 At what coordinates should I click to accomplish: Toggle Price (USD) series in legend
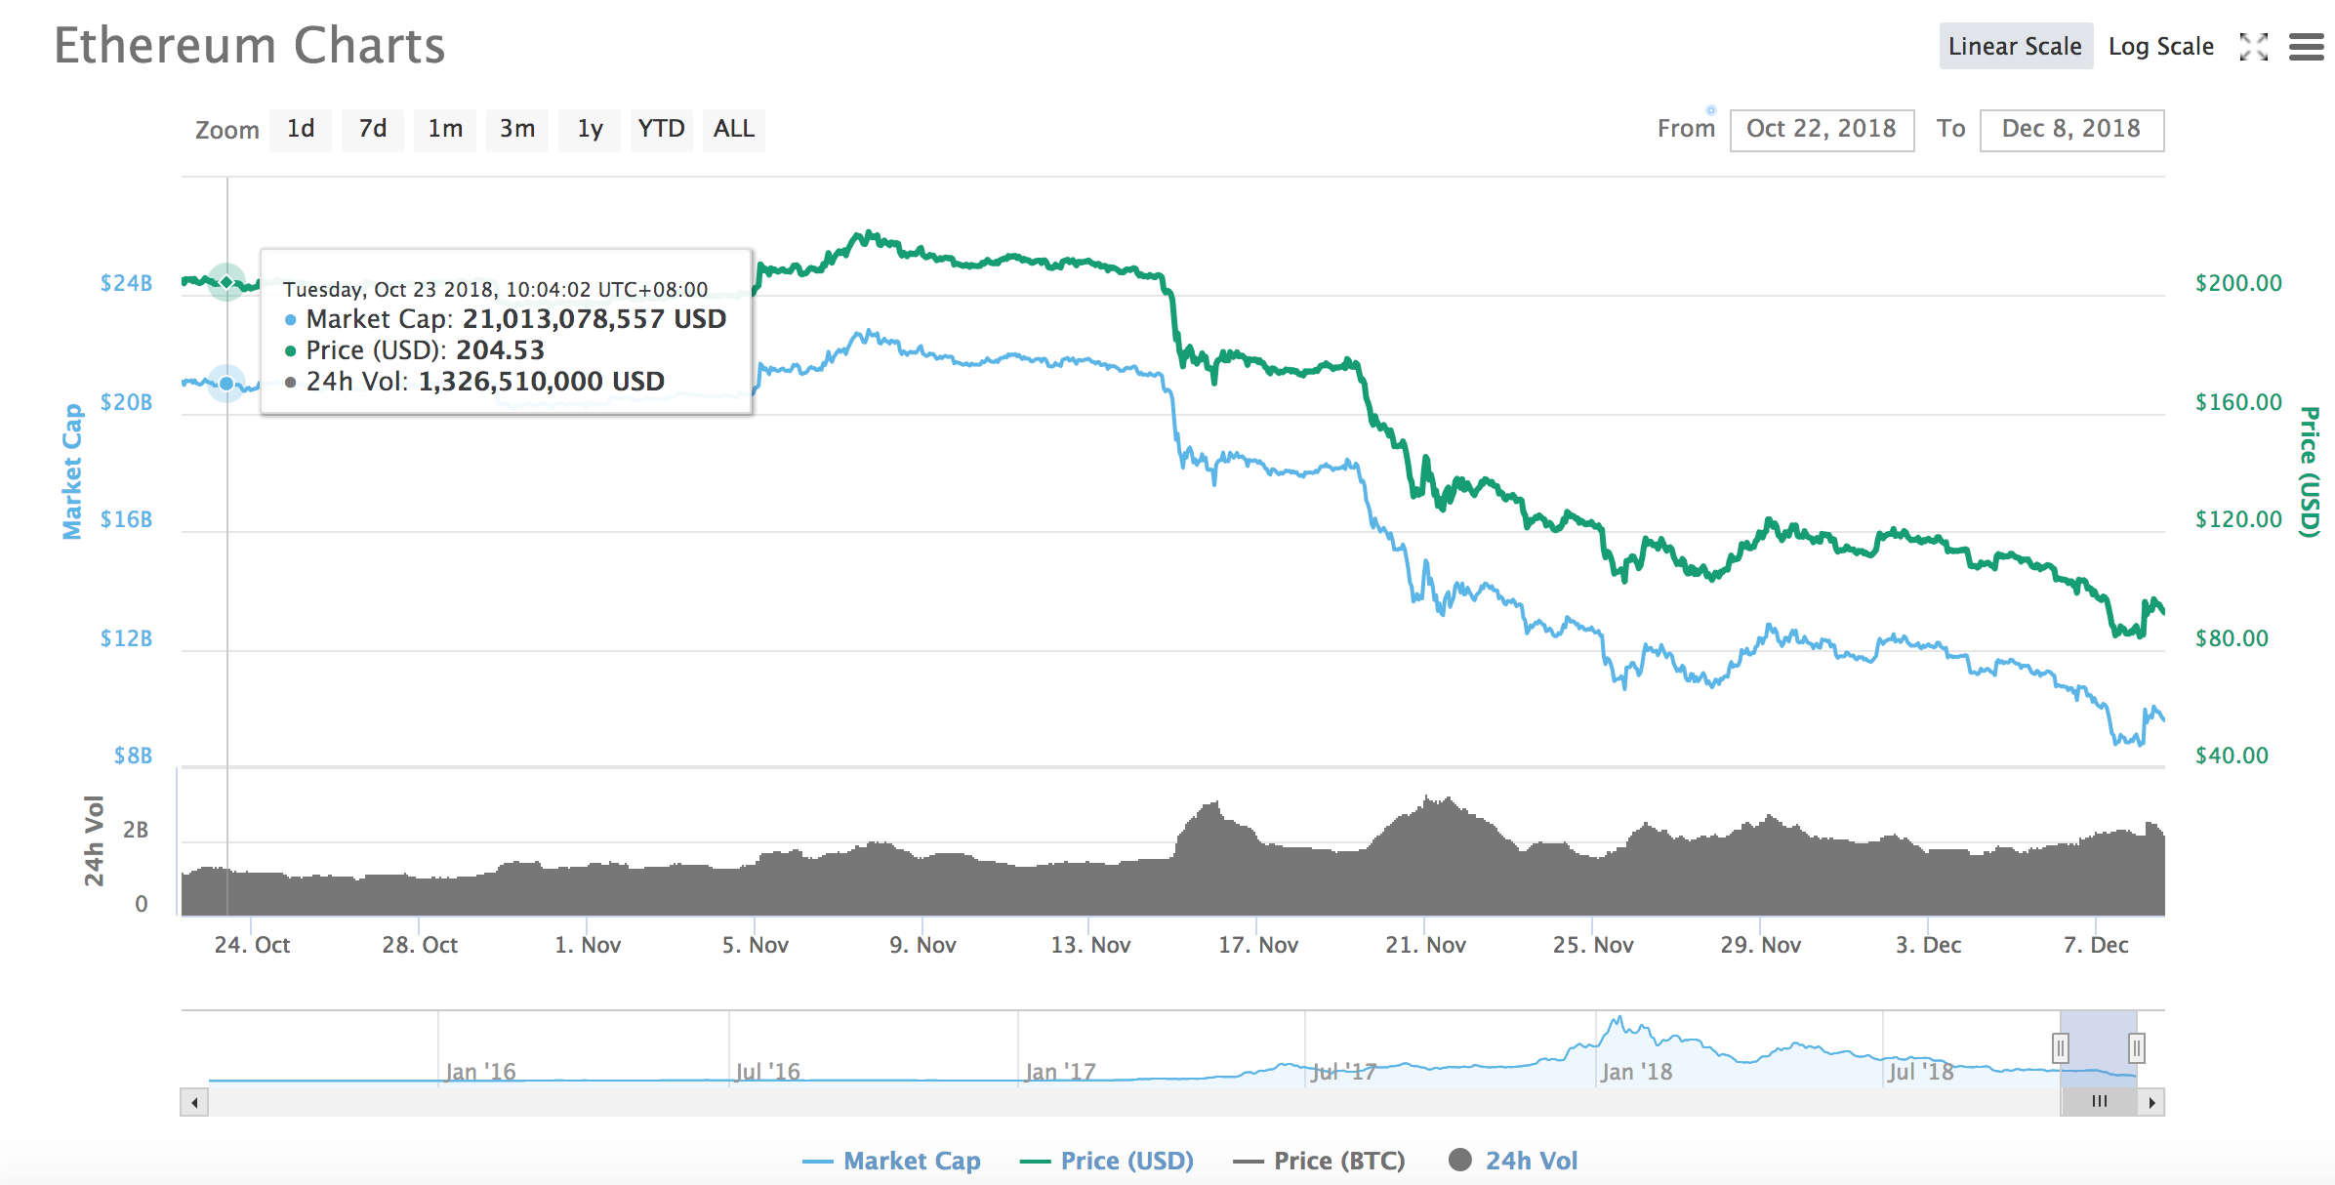(x=1107, y=1161)
